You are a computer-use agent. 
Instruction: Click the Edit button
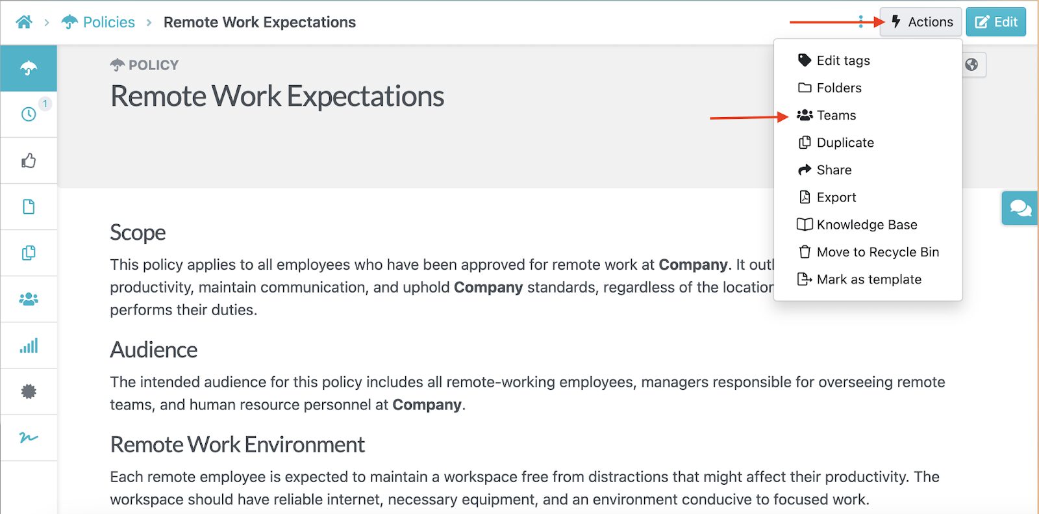pos(995,21)
